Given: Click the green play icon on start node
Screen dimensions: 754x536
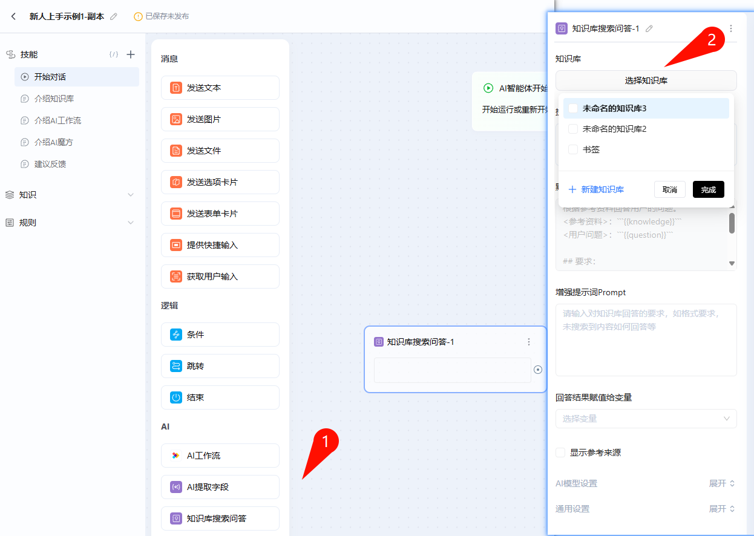Looking at the screenshot, I should 488,88.
